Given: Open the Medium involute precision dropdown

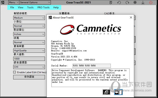Looking at the screenshot, I should pos(29,18).
